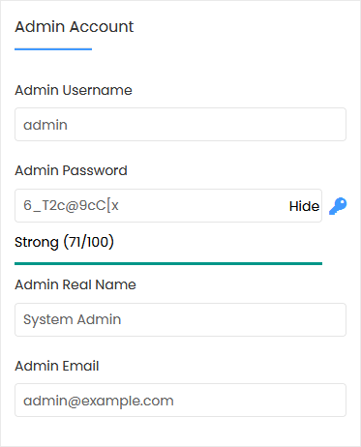Click the blank area beside the Hide button
The height and width of the screenshot is (447, 361).
(x=203, y=205)
